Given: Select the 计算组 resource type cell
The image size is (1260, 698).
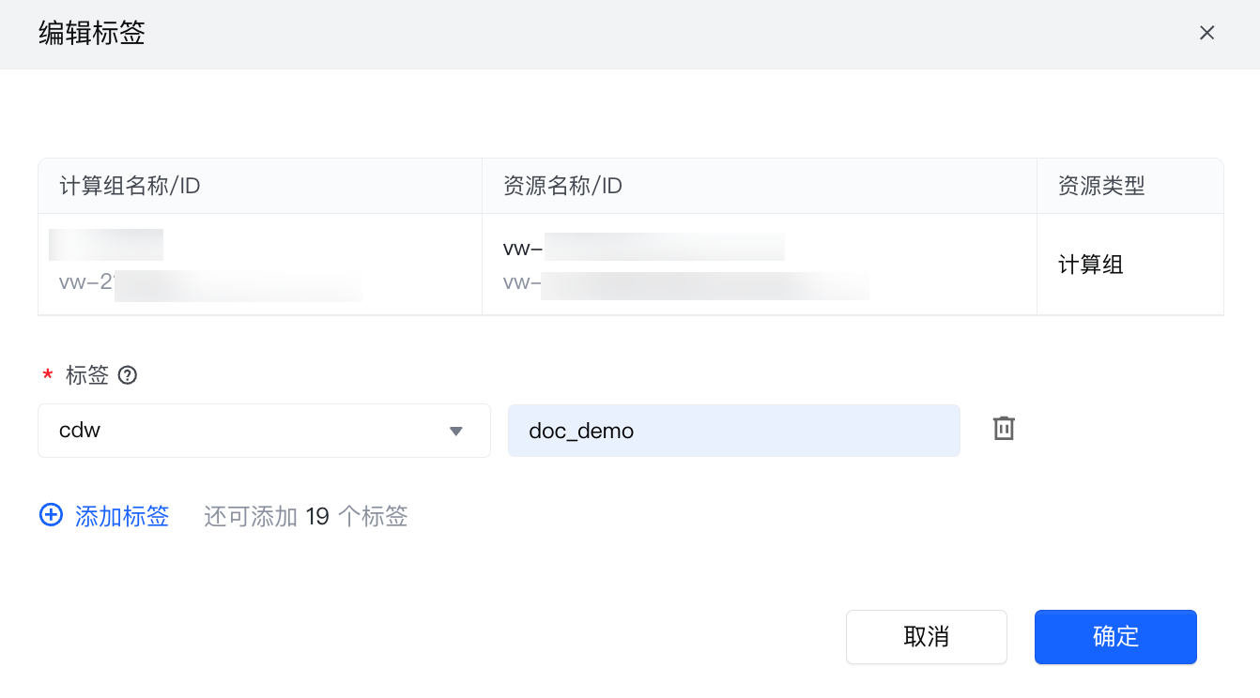Looking at the screenshot, I should tap(1090, 265).
